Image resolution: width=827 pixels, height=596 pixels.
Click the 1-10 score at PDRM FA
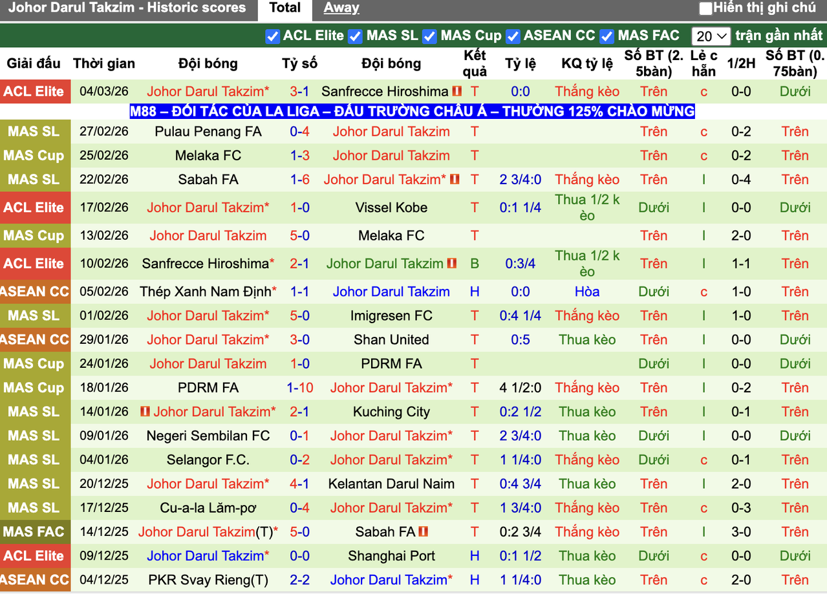(x=300, y=387)
